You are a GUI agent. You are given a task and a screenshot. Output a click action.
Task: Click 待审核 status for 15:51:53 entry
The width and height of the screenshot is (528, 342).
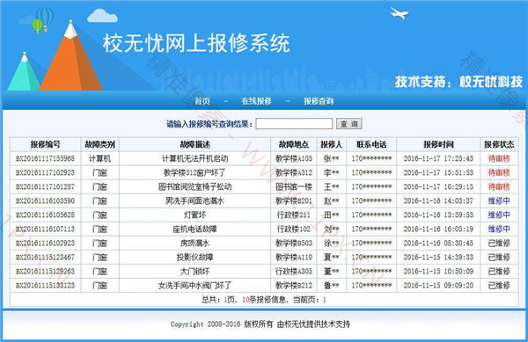click(x=499, y=172)
